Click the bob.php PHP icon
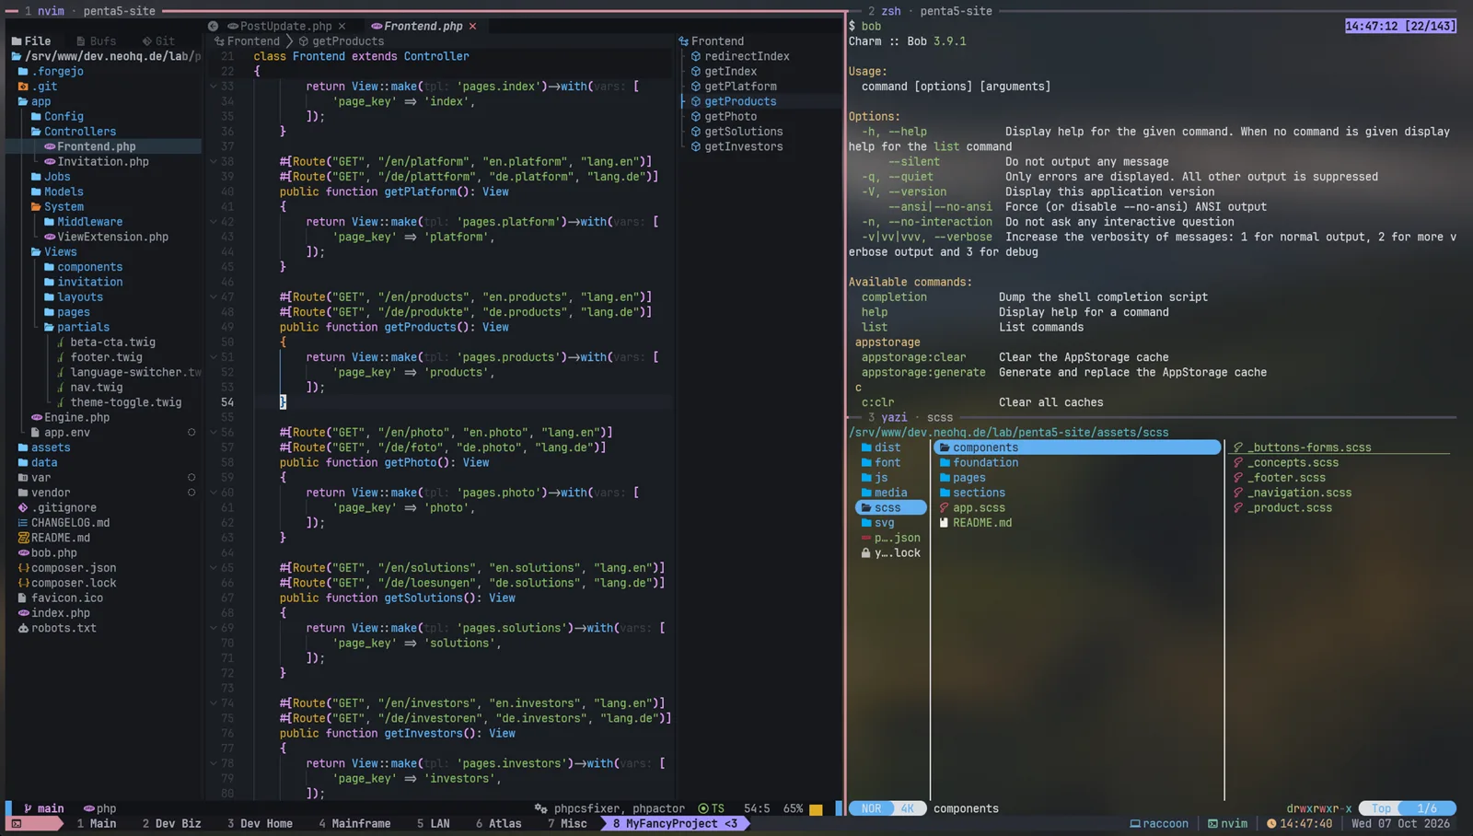1473x836 pixels. (23, 552)
